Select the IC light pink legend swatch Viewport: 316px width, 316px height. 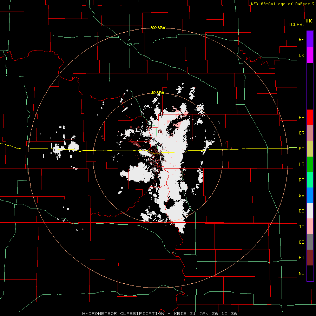(310, 226)
